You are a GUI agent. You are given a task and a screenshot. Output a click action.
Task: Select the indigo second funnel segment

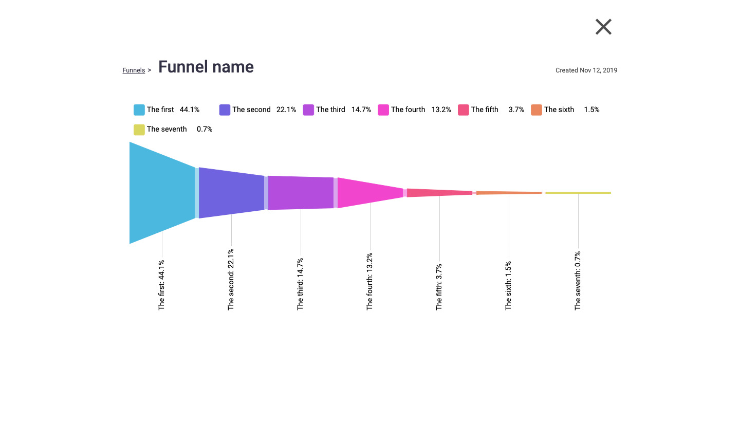click(x=231, y=193)
